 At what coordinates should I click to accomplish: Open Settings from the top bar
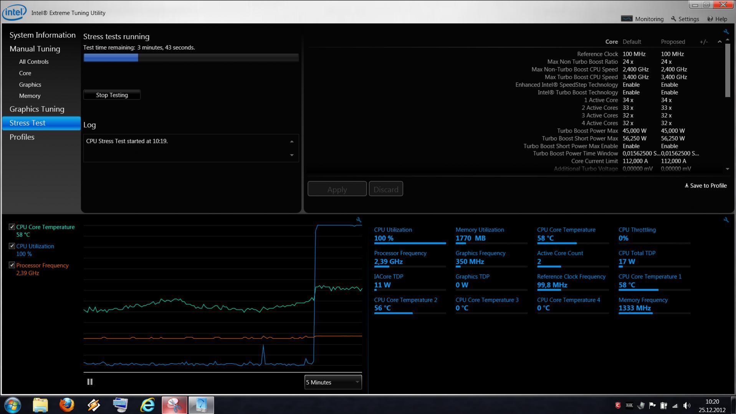point(685,19)
